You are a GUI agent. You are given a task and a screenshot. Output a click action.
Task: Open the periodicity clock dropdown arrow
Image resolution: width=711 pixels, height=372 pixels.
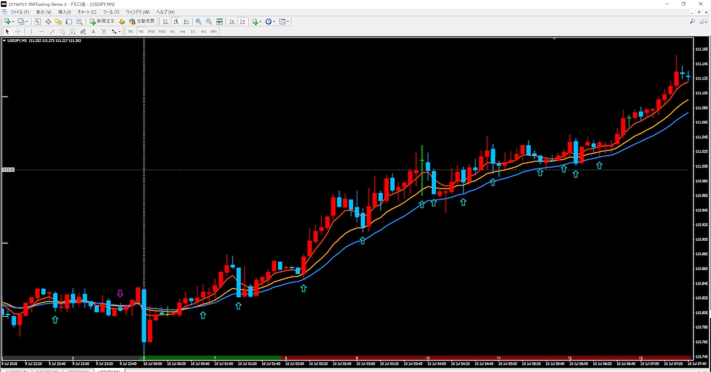274,22
